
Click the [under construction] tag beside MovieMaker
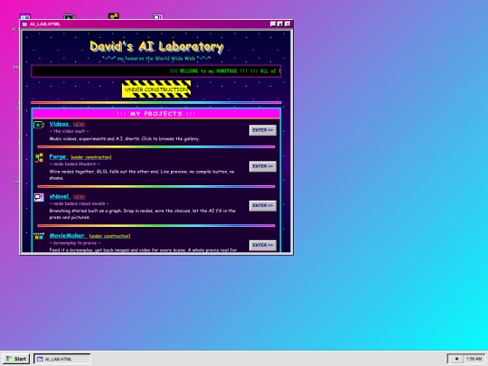point(110,236)
